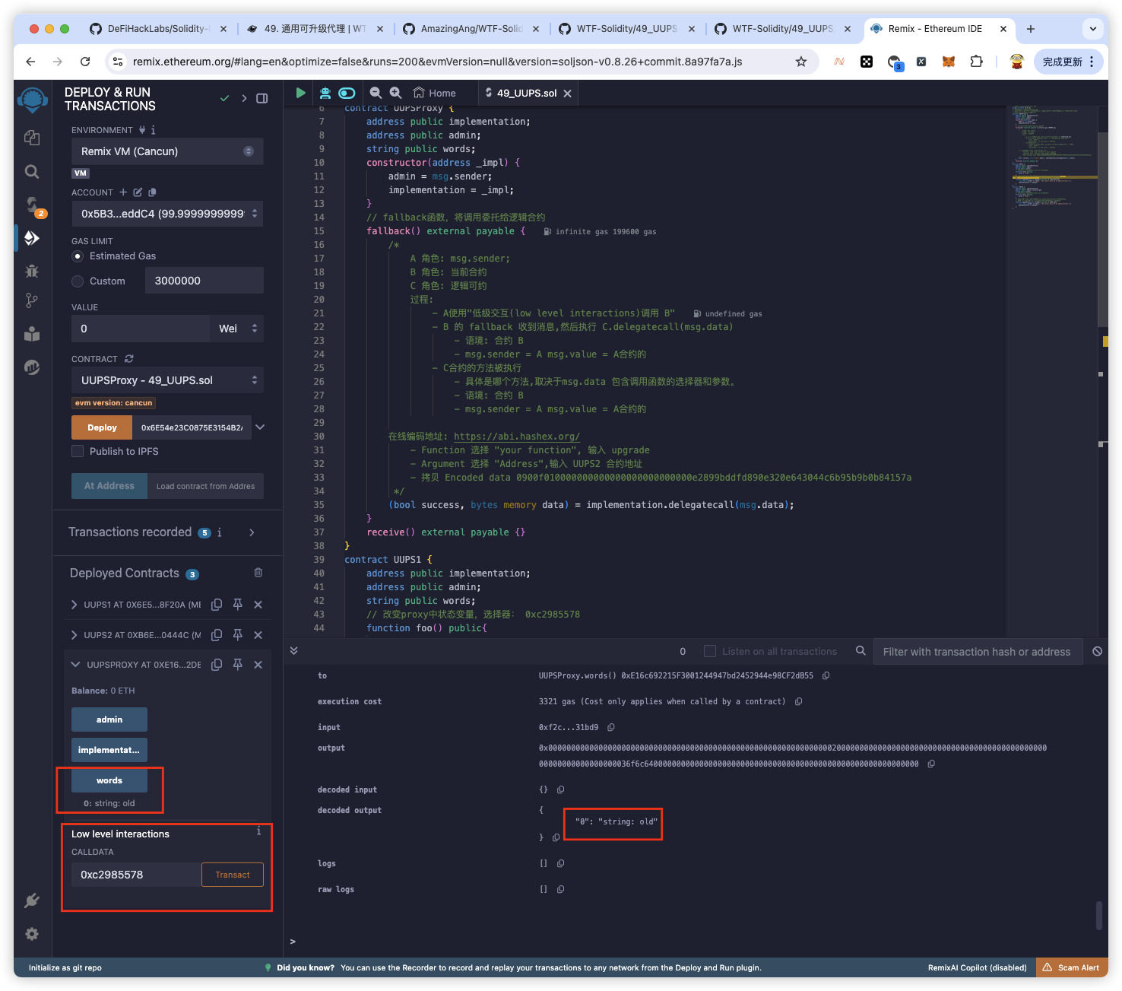Reload the browser page
This screenshot has width=1122, height=991.
[85, 62]
